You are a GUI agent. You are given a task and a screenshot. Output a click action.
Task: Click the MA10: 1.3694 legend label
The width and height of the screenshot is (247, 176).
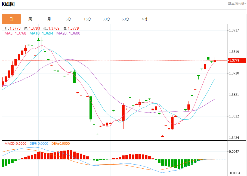tap(41, 33)
